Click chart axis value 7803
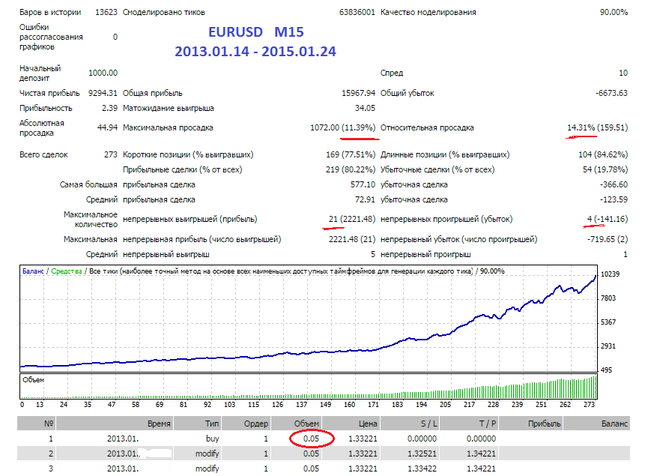 click(608, 298)
